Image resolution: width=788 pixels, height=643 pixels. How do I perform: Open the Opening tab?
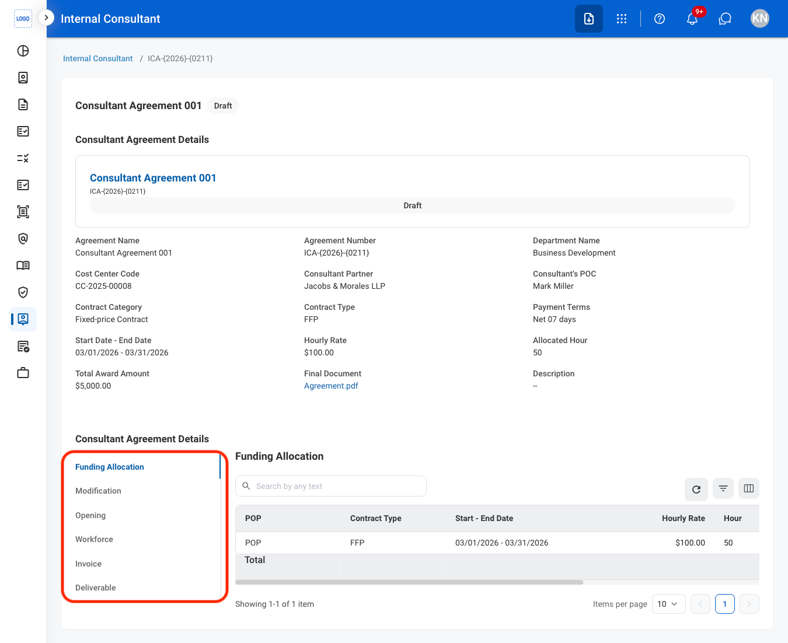click(90, 515)
